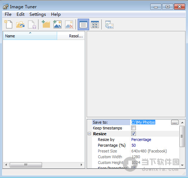Add images with the picture plus icon
Viewport: 188px width, 178px height.
(58, 24)
